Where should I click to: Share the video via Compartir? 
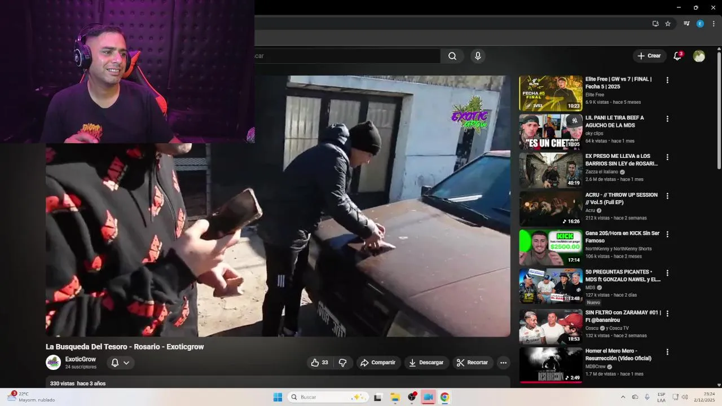point(378,363)
